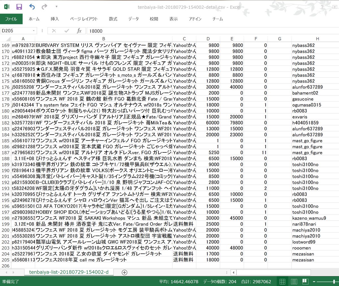Click the Confirm checkmark icon in formula bar
Screen dimensions: 339x286
pyautogui.click(x=66, y=31)
